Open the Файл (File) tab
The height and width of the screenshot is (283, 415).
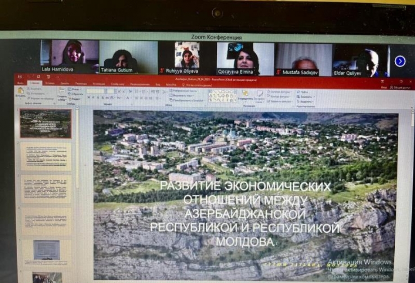(20, 83)
